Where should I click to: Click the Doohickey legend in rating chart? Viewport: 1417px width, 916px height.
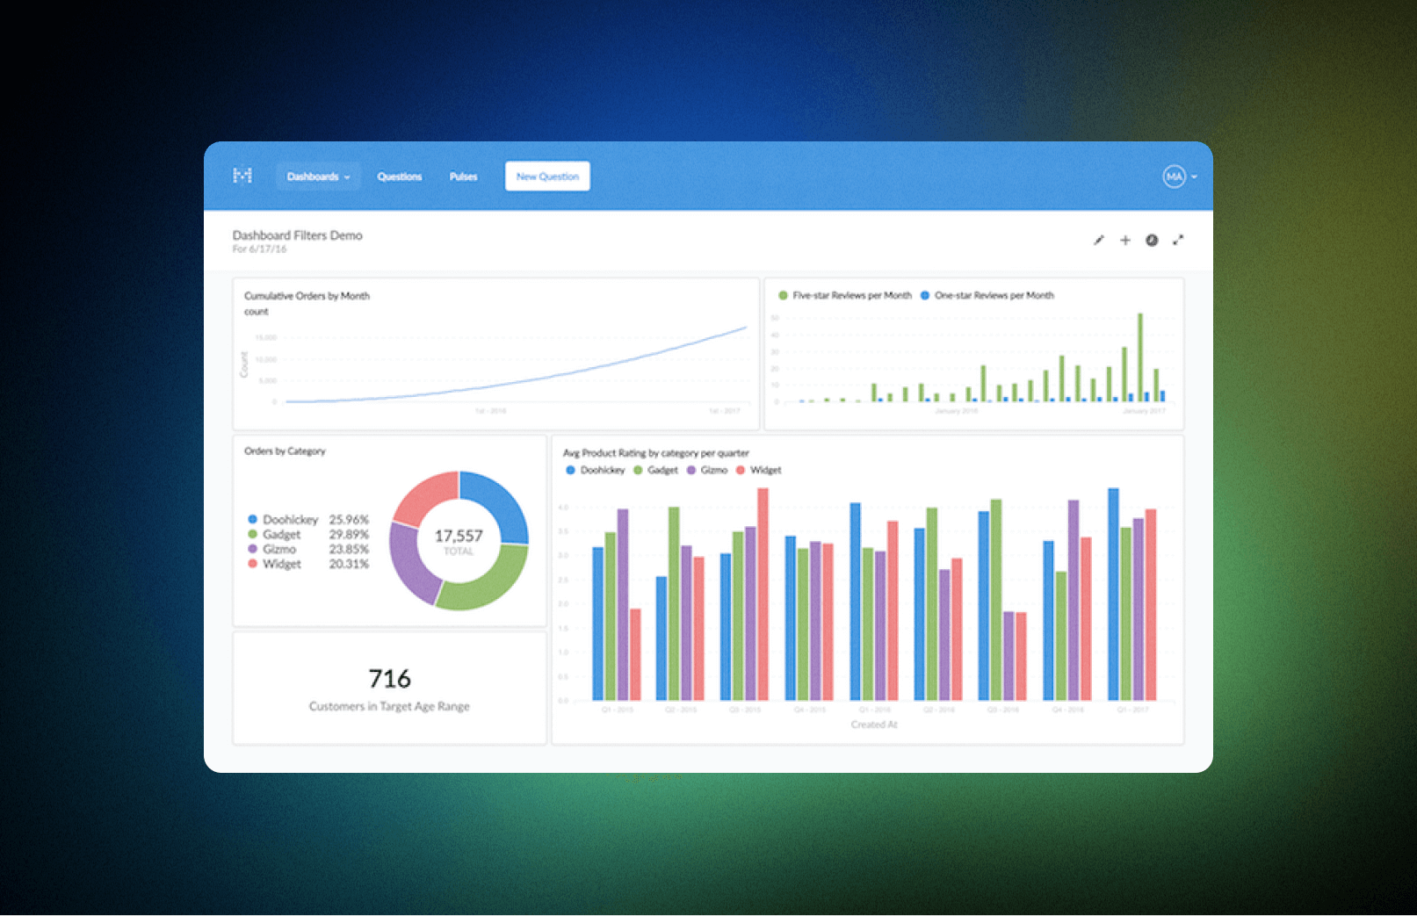pos(596,470)
